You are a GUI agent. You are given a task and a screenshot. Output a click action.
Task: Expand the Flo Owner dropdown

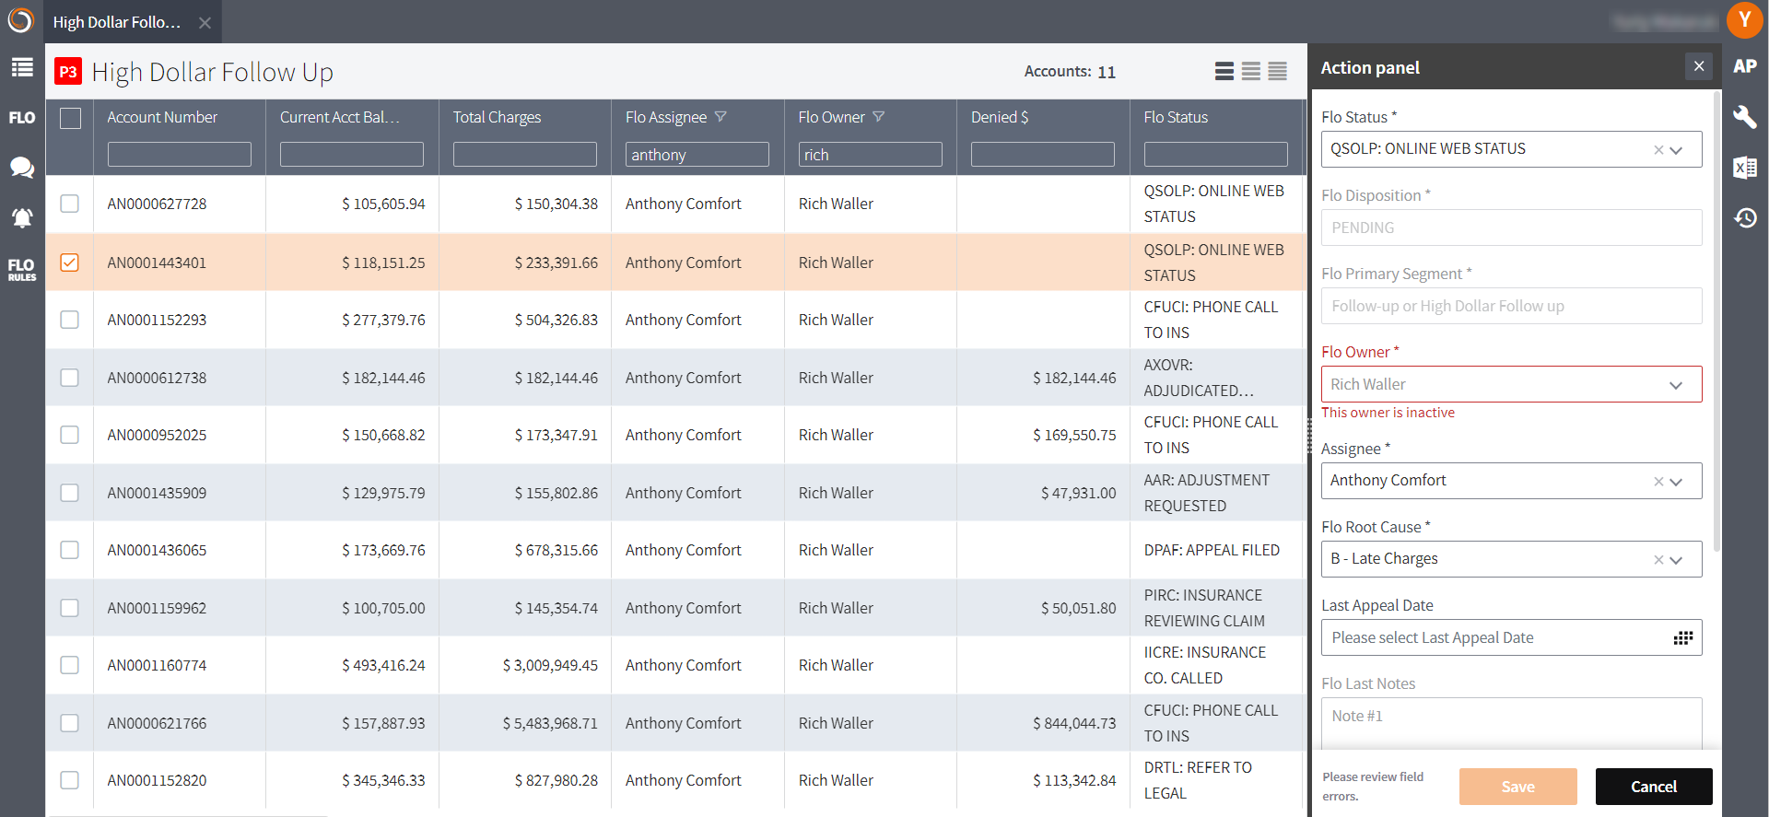(x=1675, y=385)
